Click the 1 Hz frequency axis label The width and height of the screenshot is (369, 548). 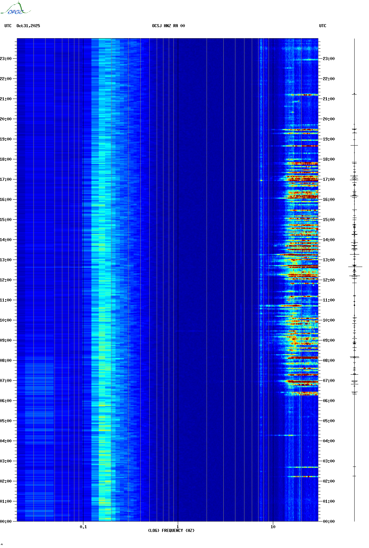point(177,527)
